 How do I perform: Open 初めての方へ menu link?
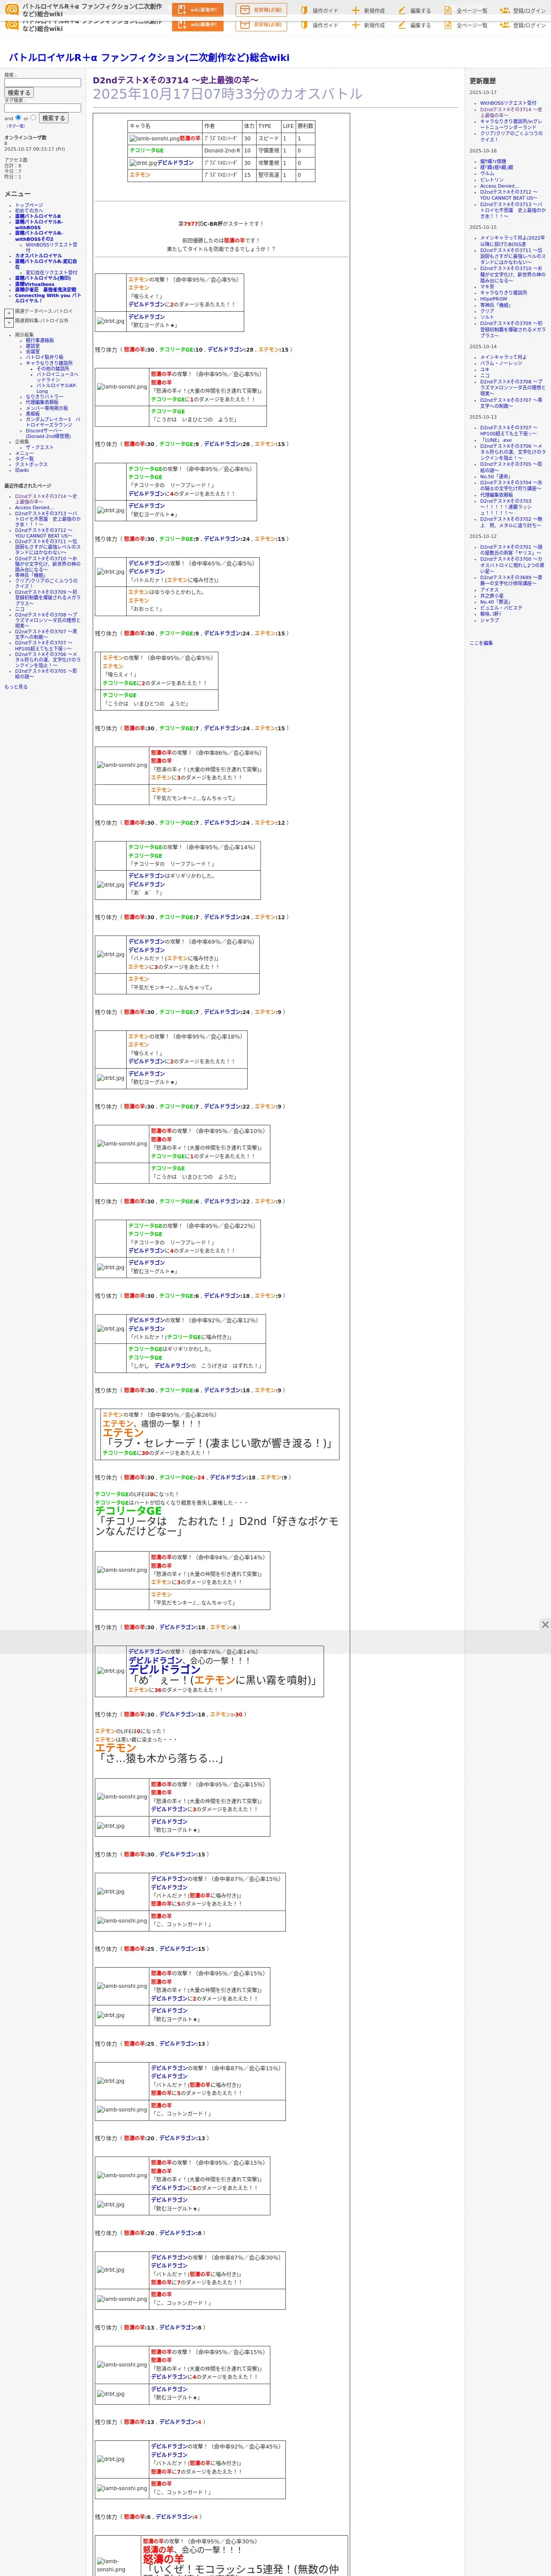[29, 210]
